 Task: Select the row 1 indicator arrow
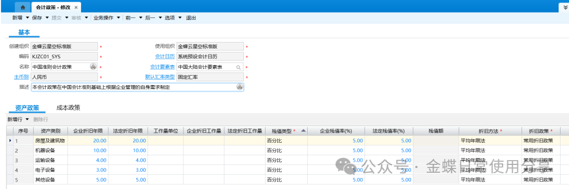pyautogui.click(x=10, y=140)
